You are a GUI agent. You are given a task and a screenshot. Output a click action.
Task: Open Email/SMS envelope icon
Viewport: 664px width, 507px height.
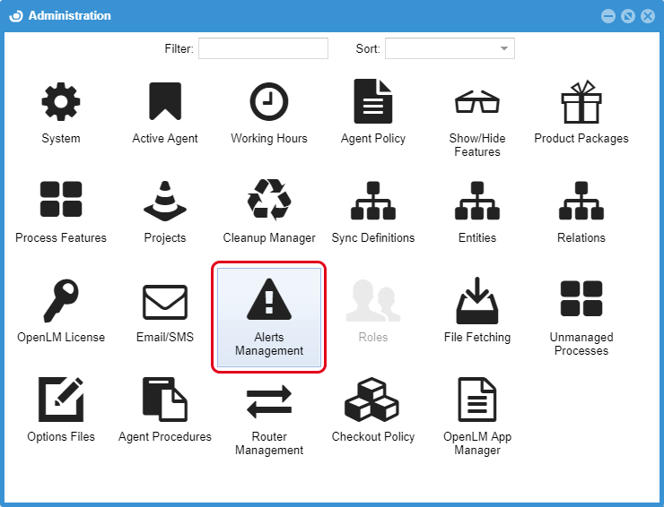click(x=165, y=301)
